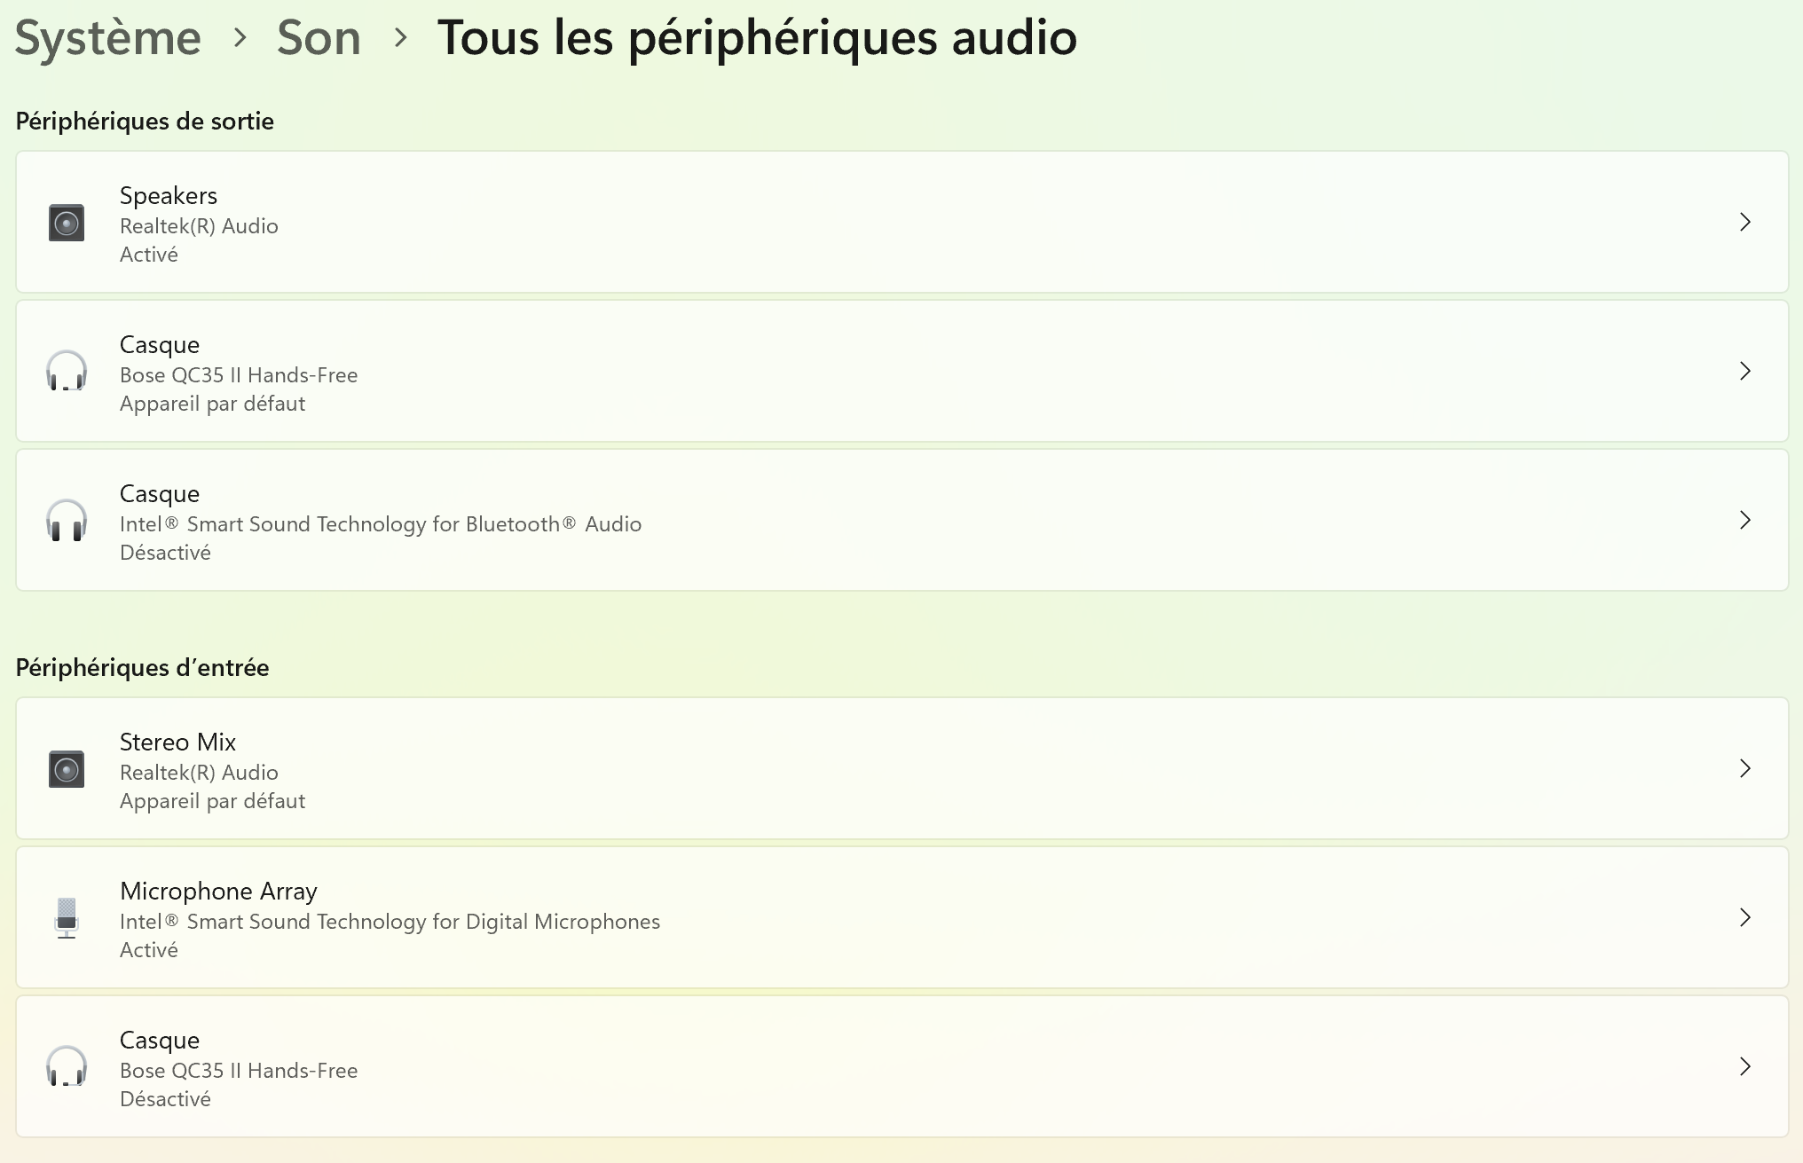1803x1163 pixels.
Task: Go back to Système breadcrumb
Action: pos(108,38)
